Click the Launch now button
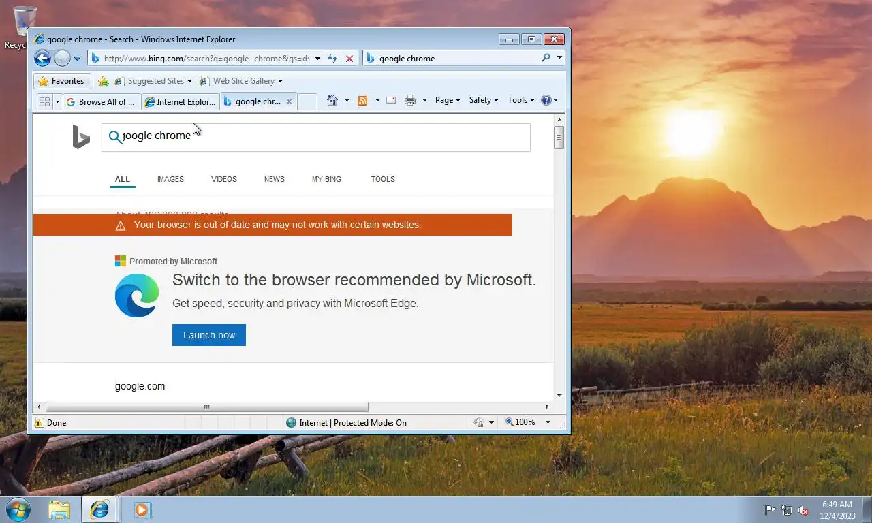The image size is (872, 523). [209, 335]
